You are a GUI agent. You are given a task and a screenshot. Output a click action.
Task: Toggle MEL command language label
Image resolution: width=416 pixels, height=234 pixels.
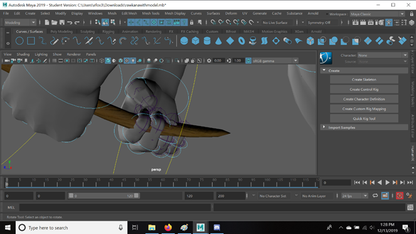[11, 208]
